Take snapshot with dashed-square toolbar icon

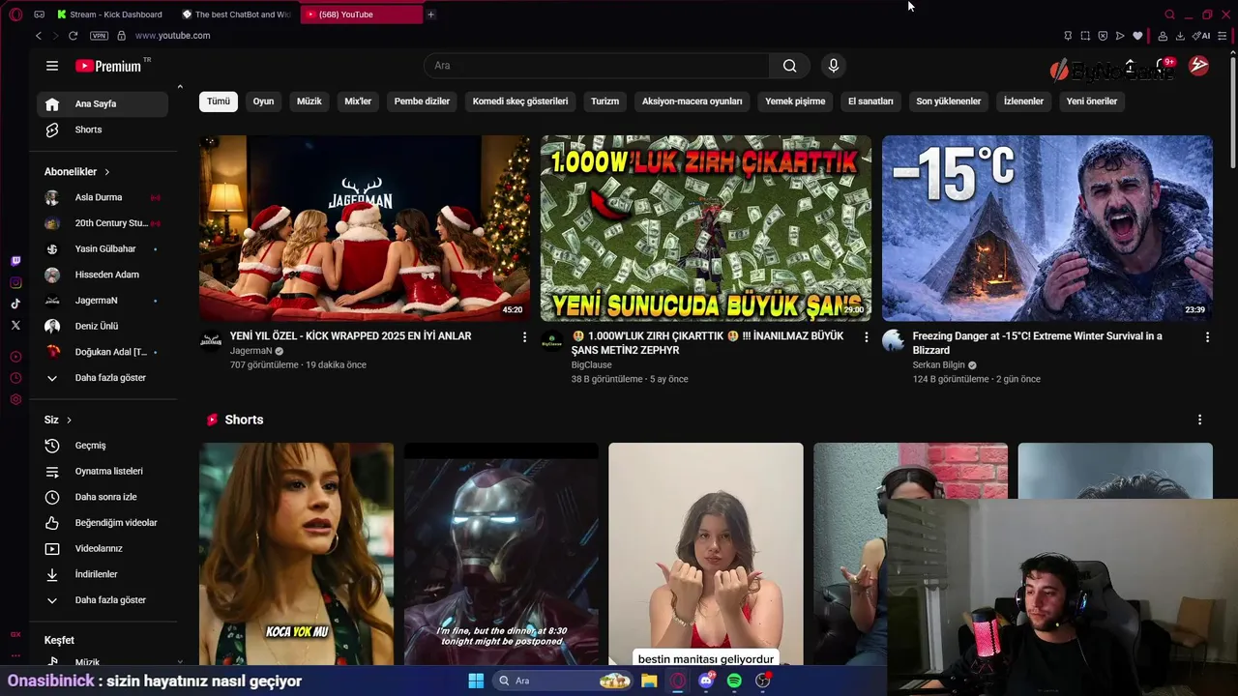pos(1085,36)
